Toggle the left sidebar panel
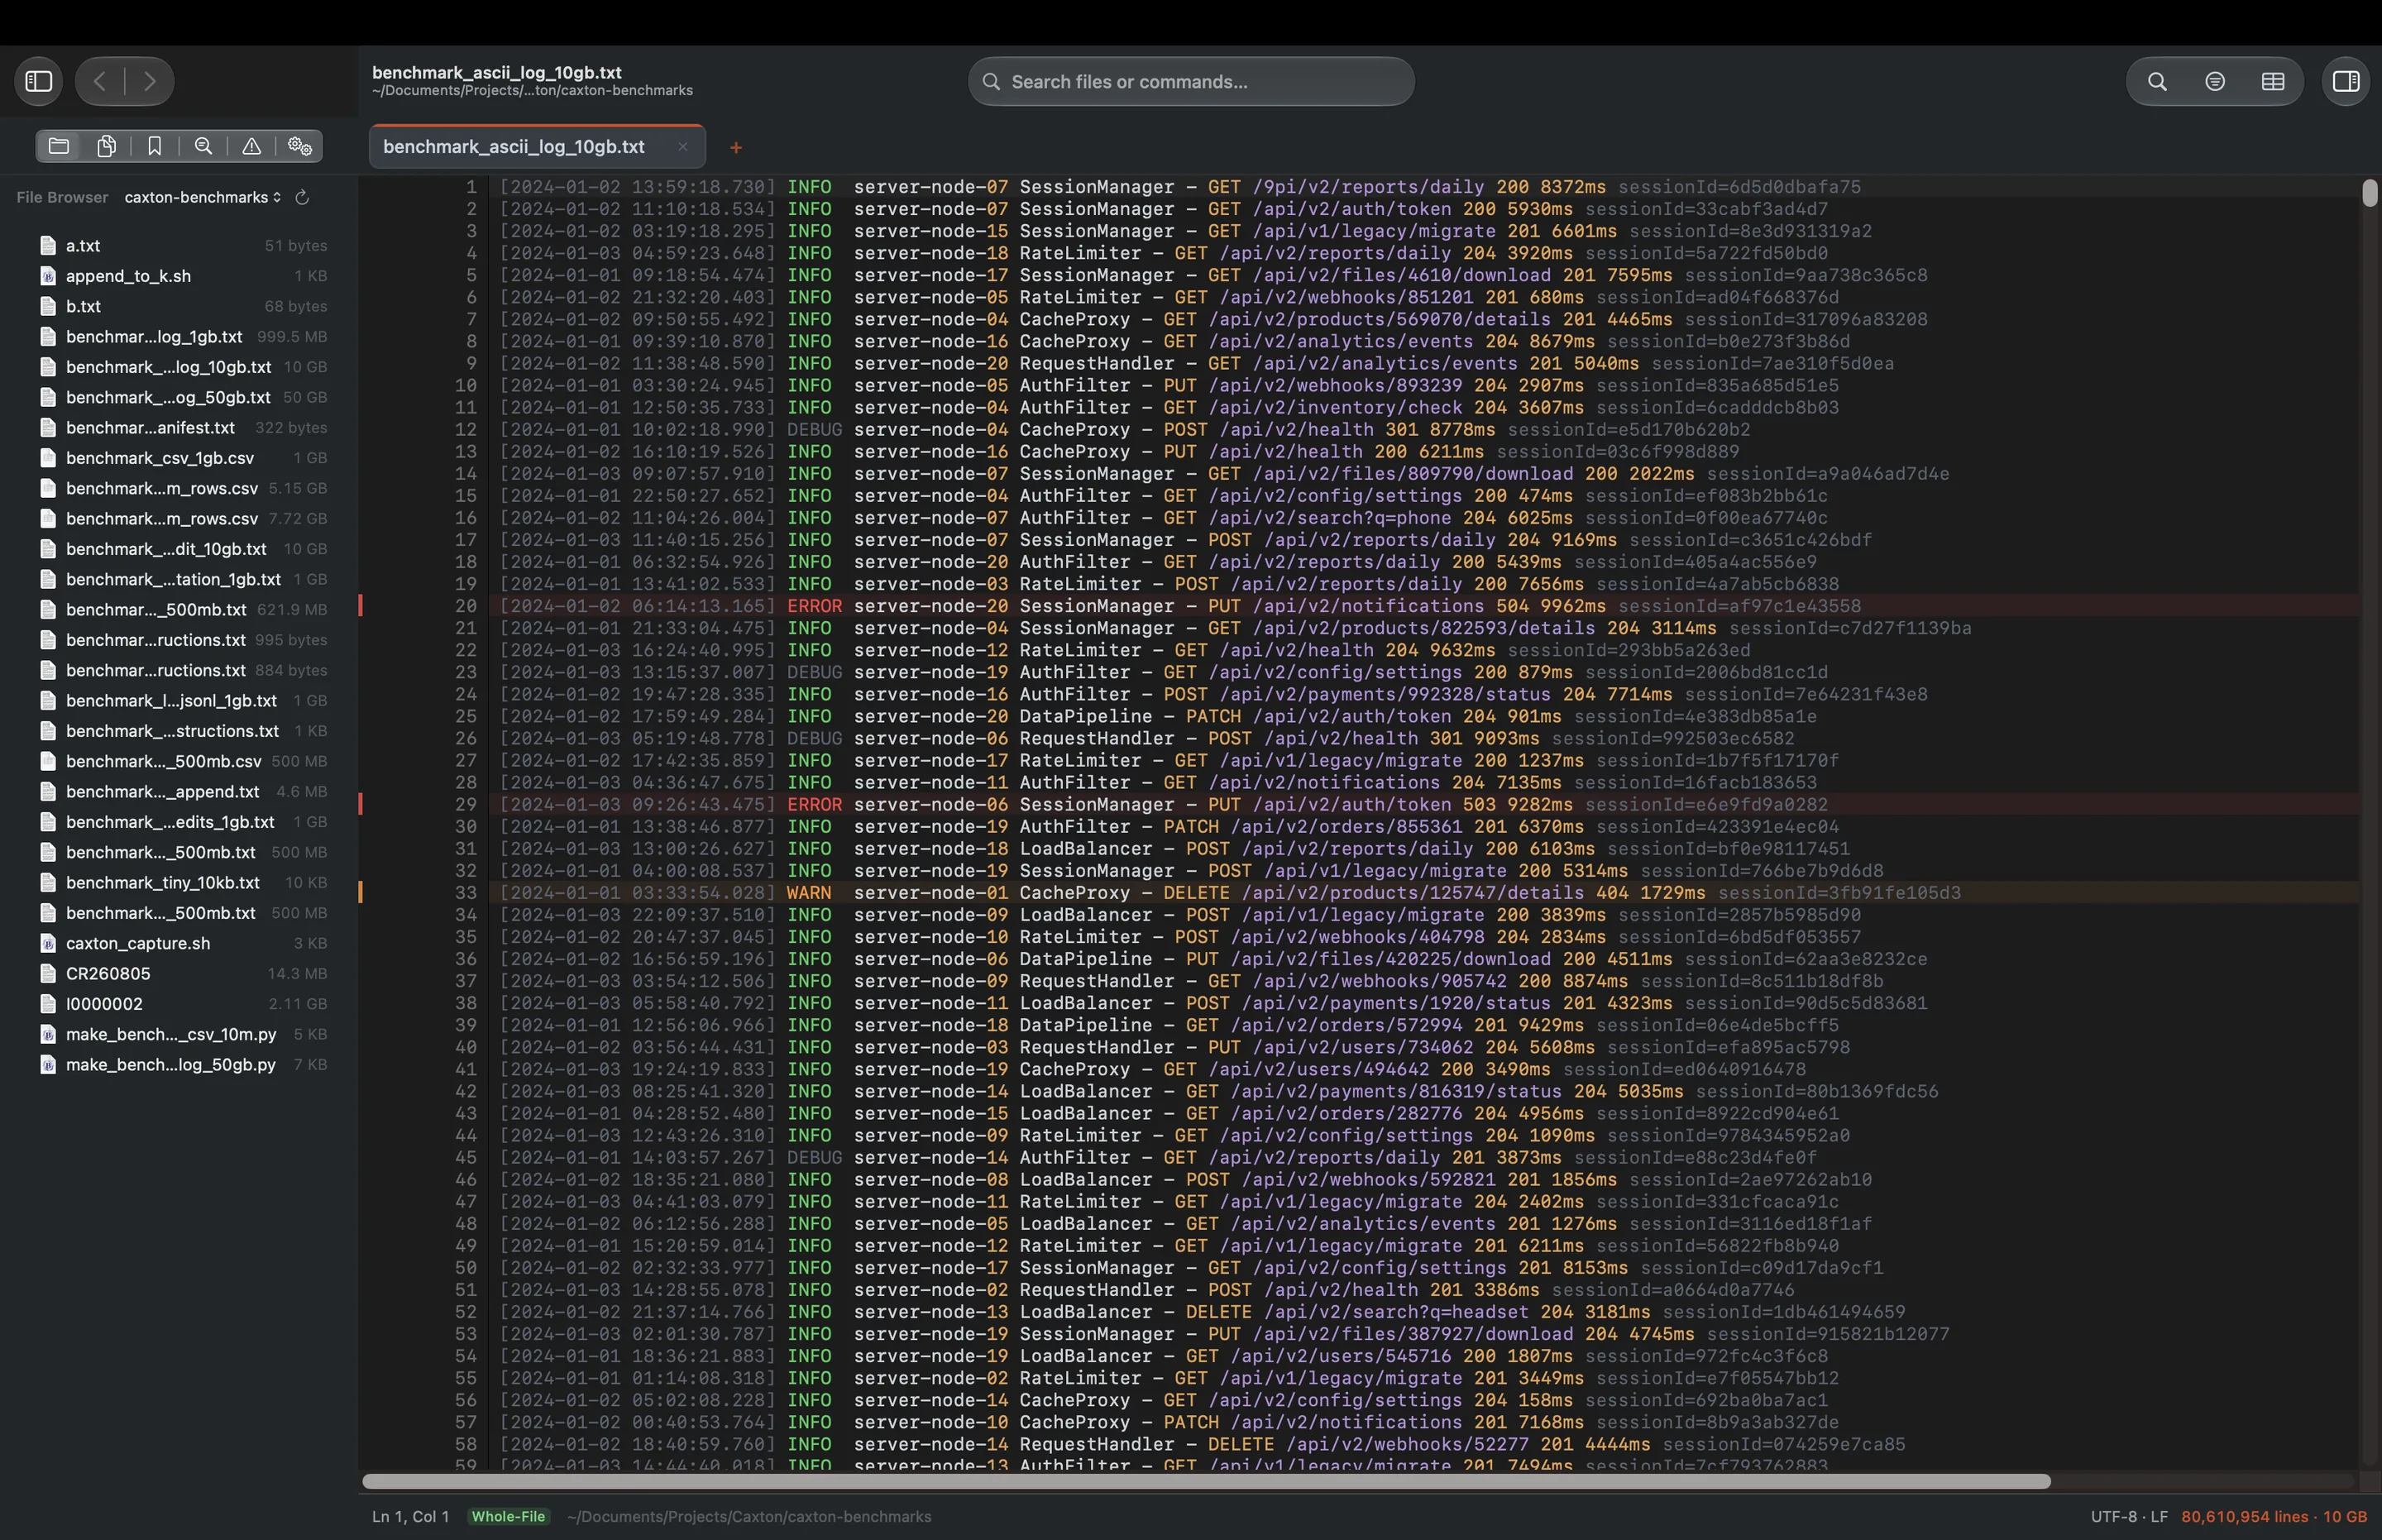 pos(39,81)
